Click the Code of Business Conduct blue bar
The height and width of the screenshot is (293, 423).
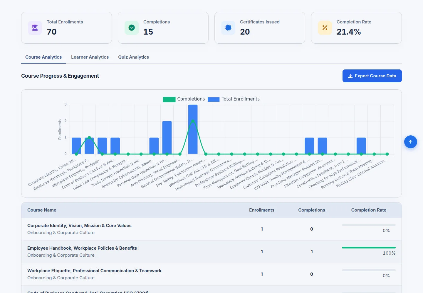click(x=115, y=146)
